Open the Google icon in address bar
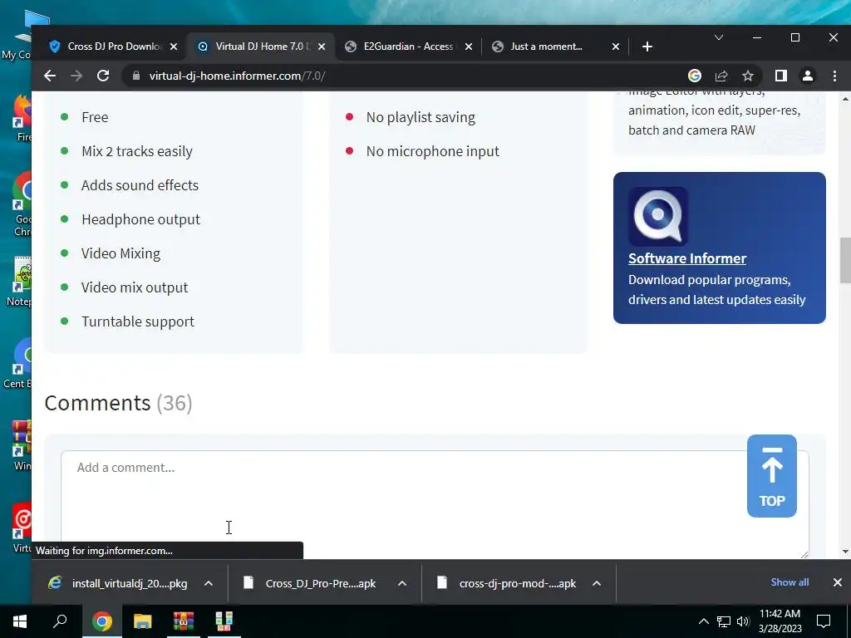The width and height of the screenshot is (851, 638). pyautogui.click(x=695, y=76)
